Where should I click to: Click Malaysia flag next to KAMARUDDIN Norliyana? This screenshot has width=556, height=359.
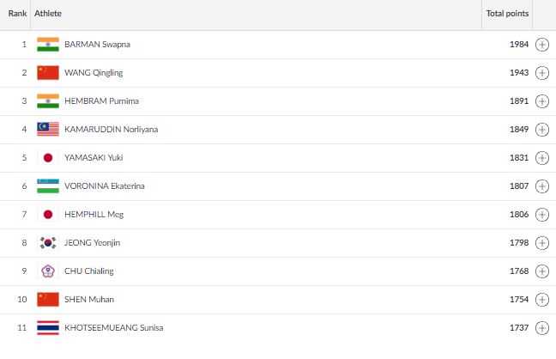tap(48, 129)
